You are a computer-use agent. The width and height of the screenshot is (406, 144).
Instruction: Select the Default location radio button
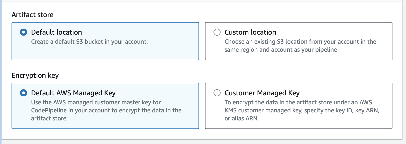[x=24, y=32]
